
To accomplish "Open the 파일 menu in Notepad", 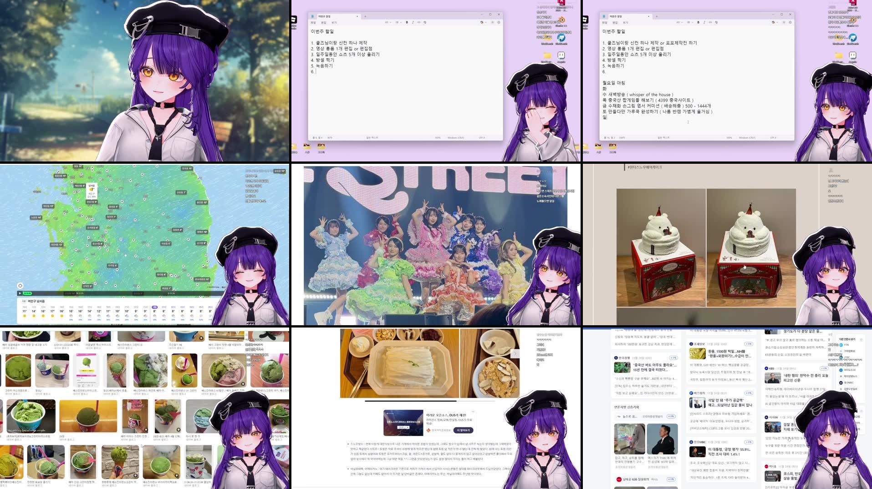I will [313, 22].
